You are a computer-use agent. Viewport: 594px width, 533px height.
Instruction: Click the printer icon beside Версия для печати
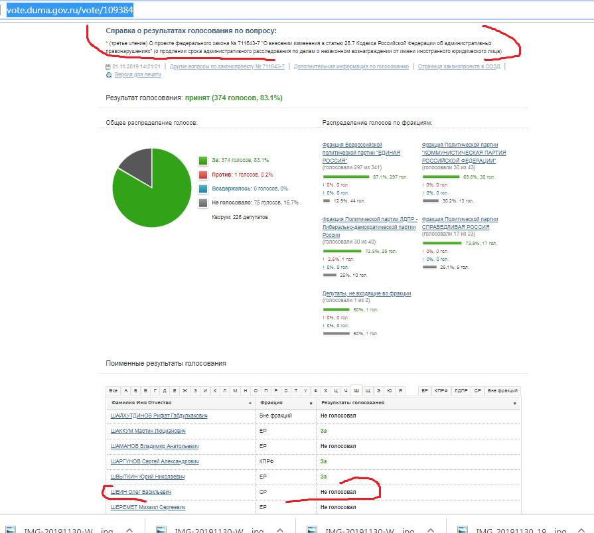tap(109, 75)
